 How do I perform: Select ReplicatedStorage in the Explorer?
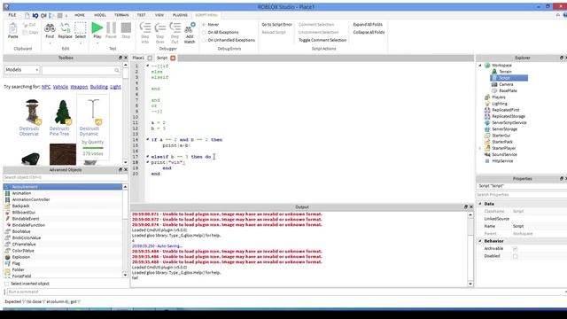[509, 116]
